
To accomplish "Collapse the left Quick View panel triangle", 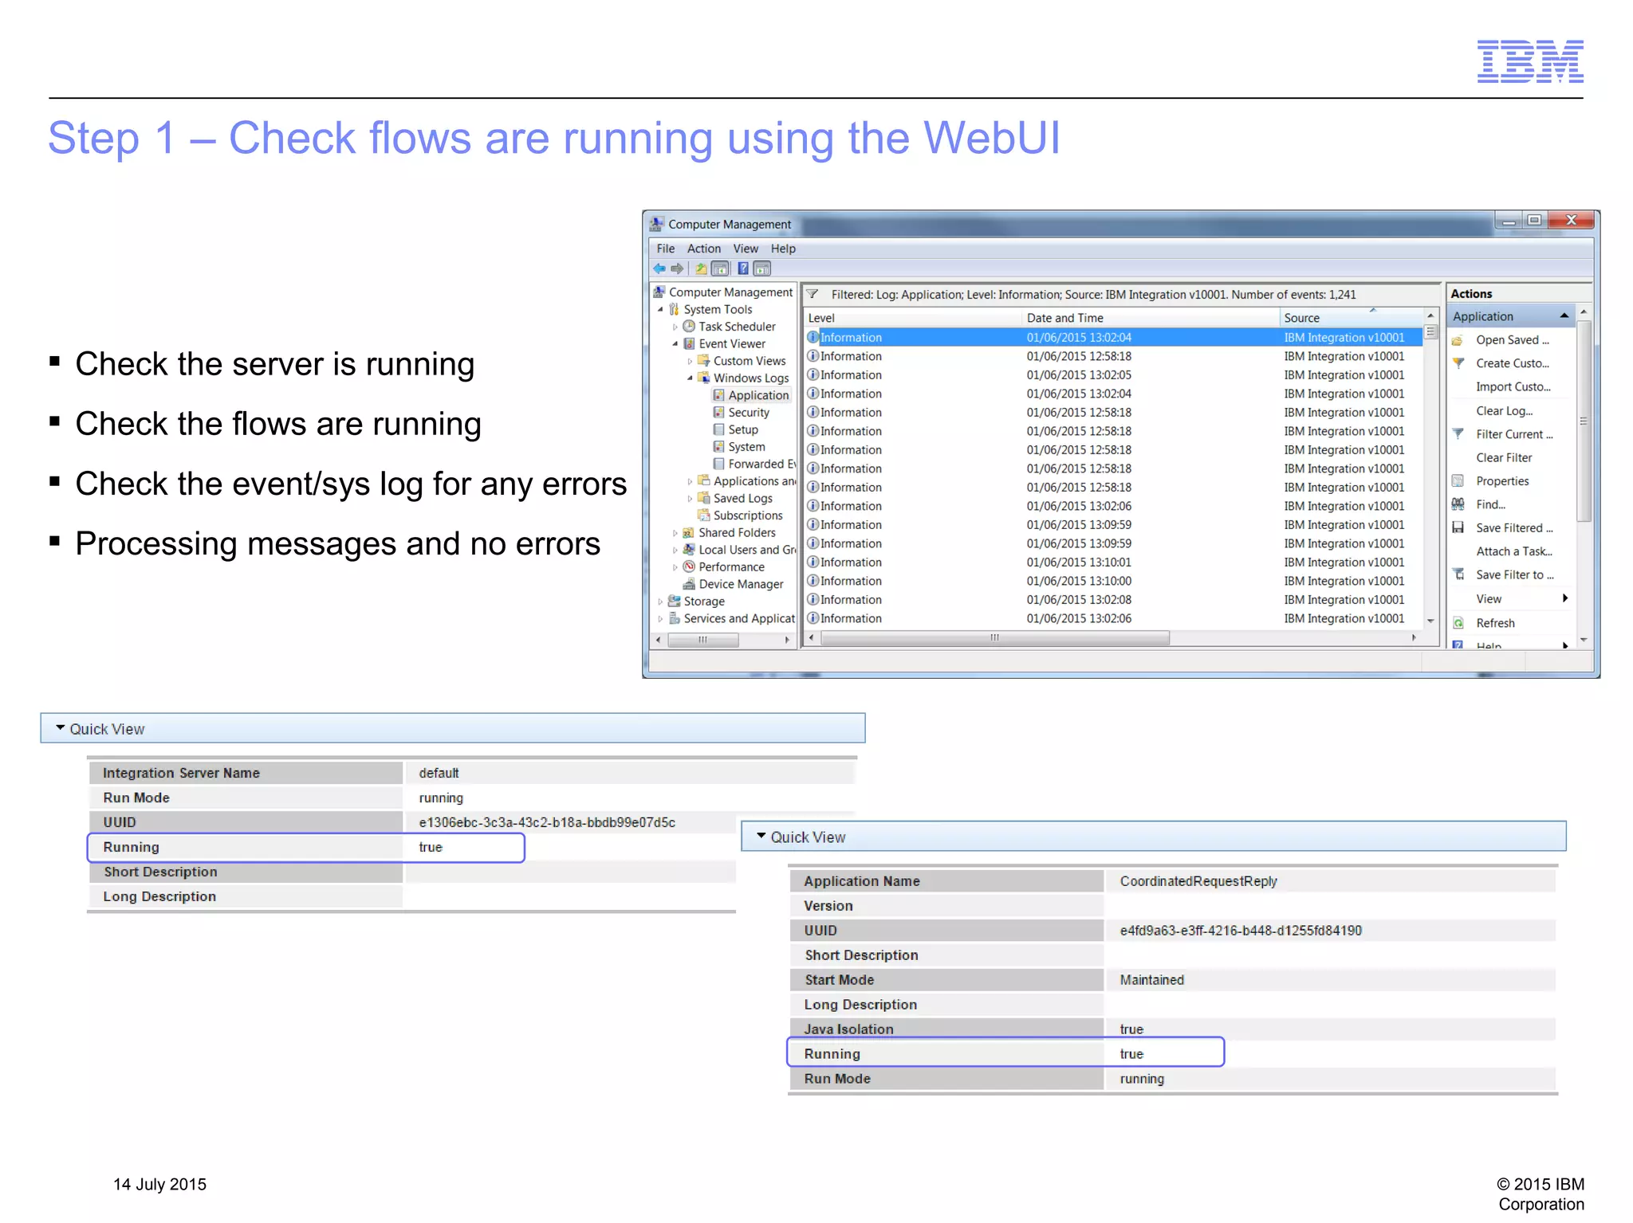I will tap(60, 728).
